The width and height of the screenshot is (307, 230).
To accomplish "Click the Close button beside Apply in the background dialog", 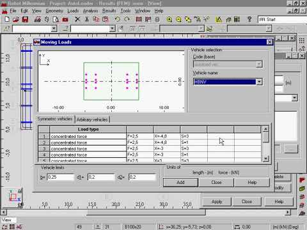I will tap(247, 201).
